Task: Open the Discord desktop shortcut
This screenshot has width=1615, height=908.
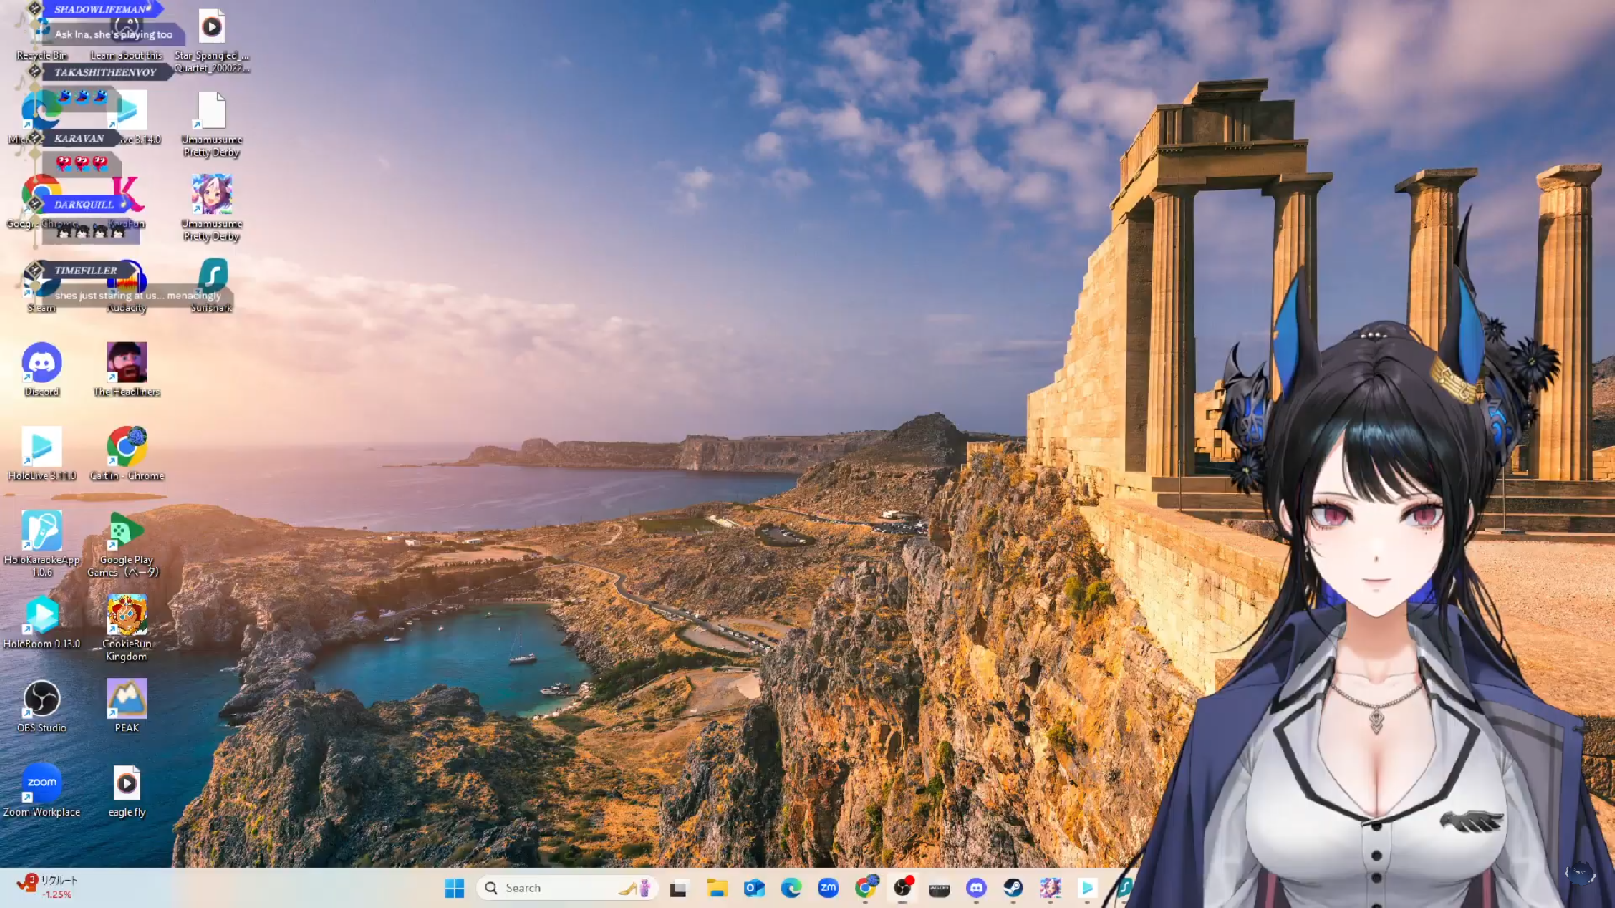Action: pyautogui.click(x=41, y=363)
